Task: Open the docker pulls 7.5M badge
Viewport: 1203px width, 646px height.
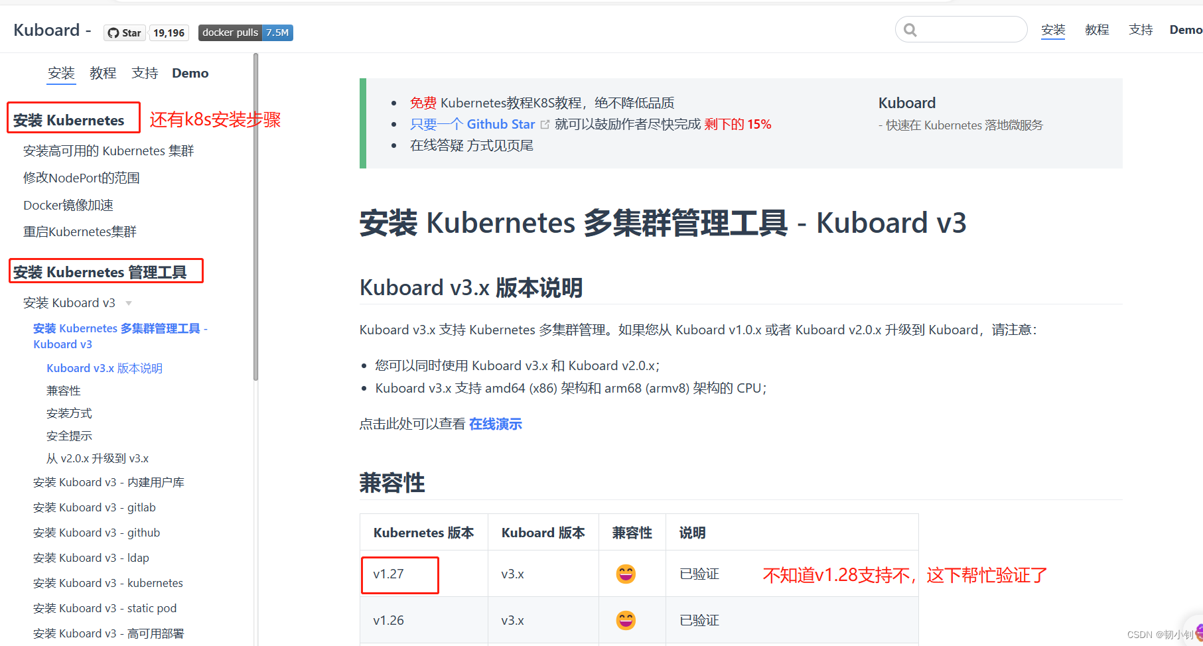Action: tap(246, 32)
